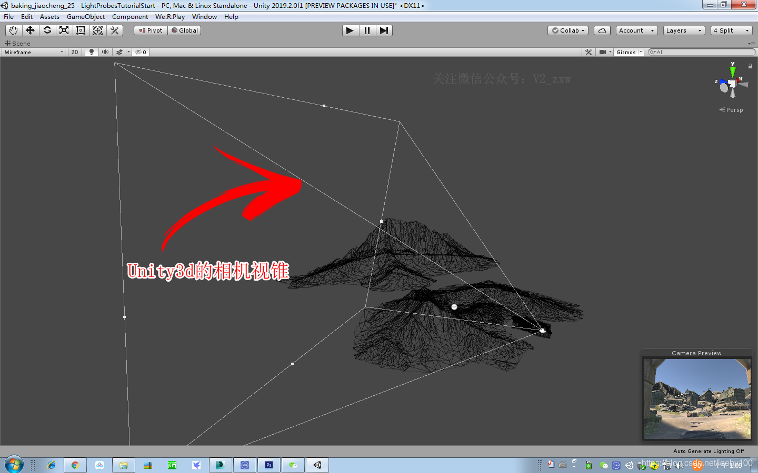Select the Move tool
This screenshot has height=473, width=758.
[30, 30]
